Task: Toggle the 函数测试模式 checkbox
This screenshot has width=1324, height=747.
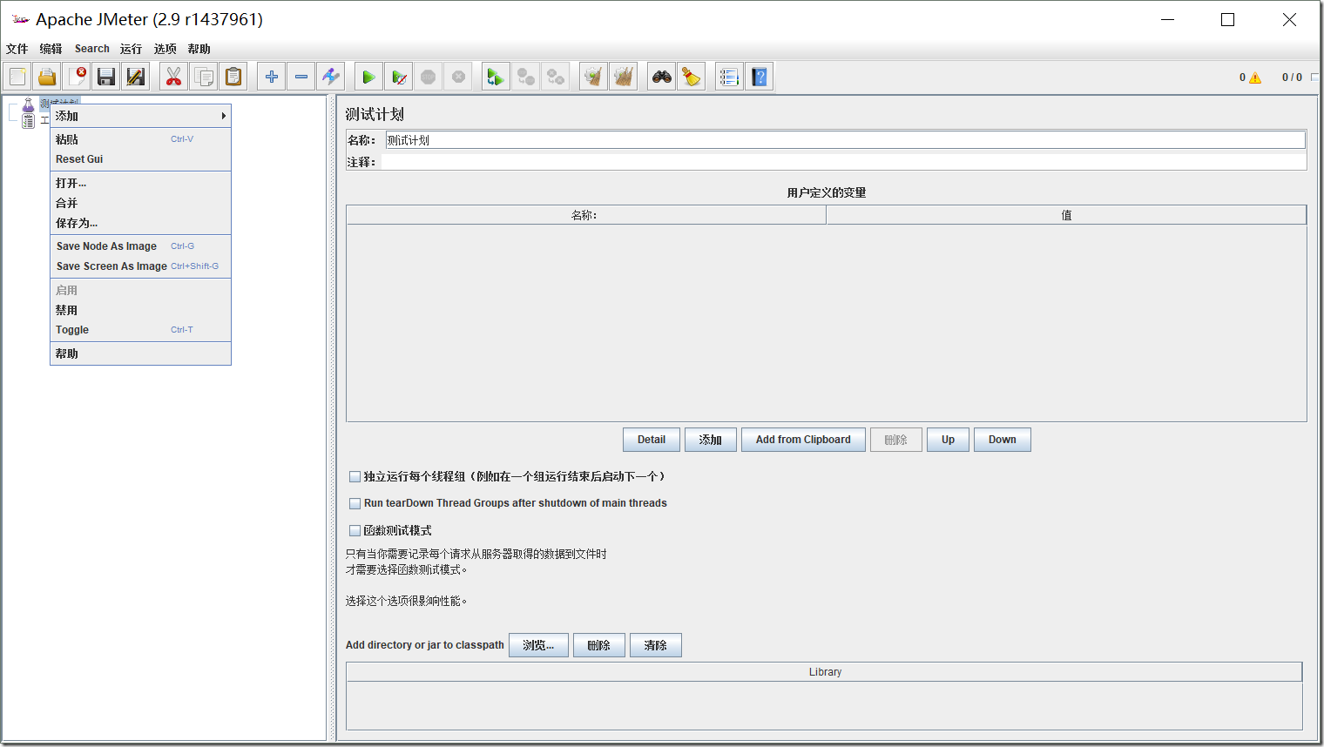Action: coord(355,530)
